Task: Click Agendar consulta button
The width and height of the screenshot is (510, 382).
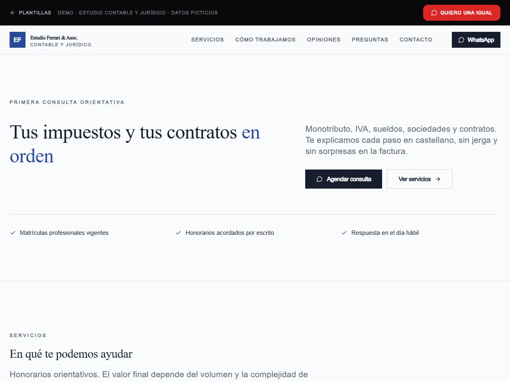Action: 343,179
